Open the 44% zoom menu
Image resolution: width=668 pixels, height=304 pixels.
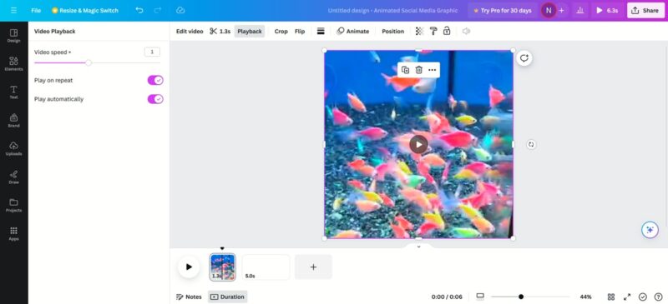pos(586,297)
